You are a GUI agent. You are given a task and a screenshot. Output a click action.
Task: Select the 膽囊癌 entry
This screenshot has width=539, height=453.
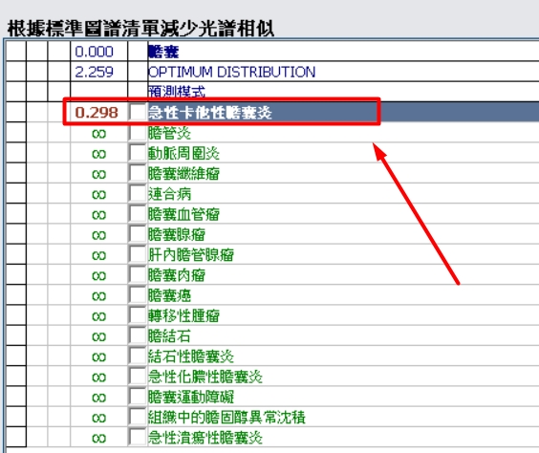pyautogui.click(x=169, y=295)
